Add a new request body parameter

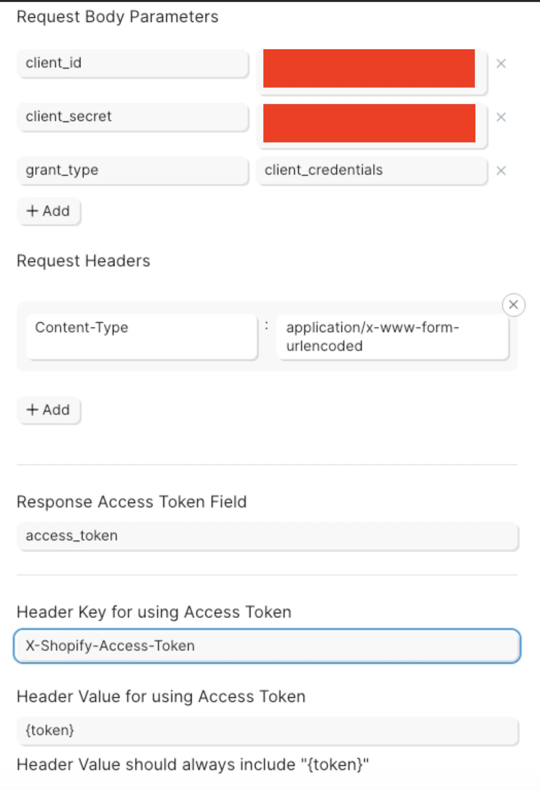click(49, 211)
